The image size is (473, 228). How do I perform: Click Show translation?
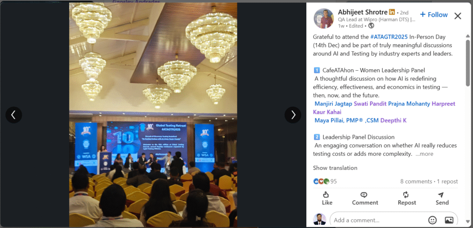[x=335, y=168]
